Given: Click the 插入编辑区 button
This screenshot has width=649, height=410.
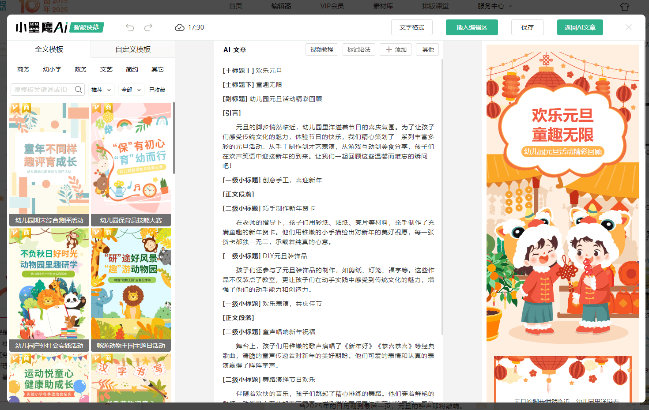Looking at the screenshot, I should 472,27.
